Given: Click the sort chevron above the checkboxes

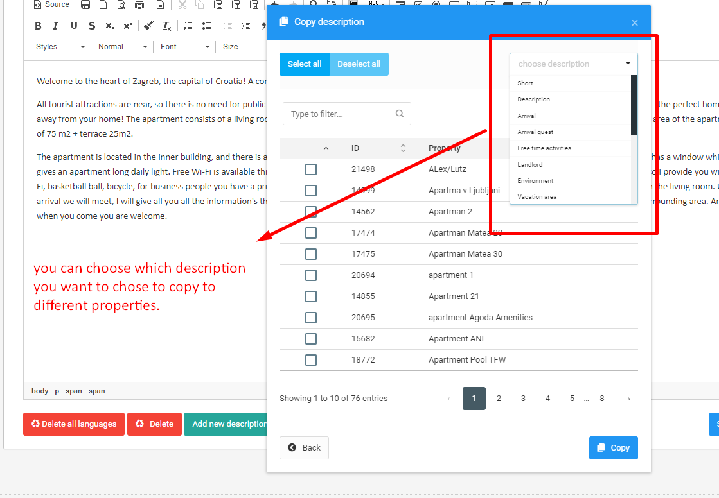Looking at the screenshot, I should 326,148.
